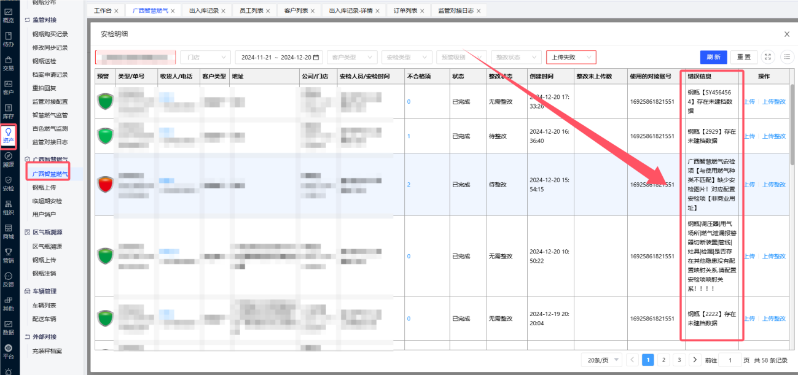798x375 pixels.
Task: Open the 门店 store dropdown
Action: (205, 57)
